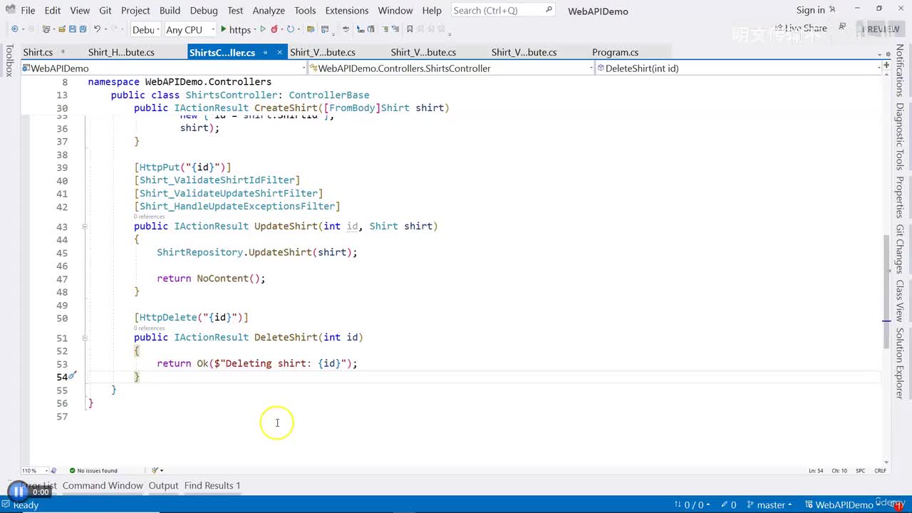Click the Save All icon
The height and width of the screenshot is (513, 912).
tap(83, 29)
